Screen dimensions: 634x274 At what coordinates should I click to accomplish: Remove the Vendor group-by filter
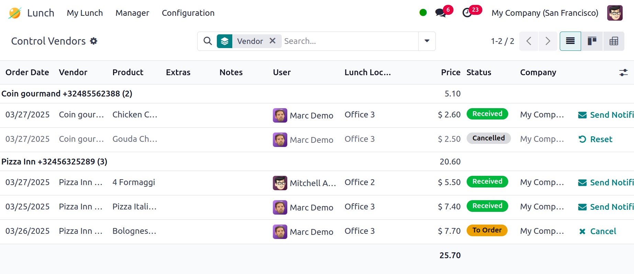(x=272, y=41)
